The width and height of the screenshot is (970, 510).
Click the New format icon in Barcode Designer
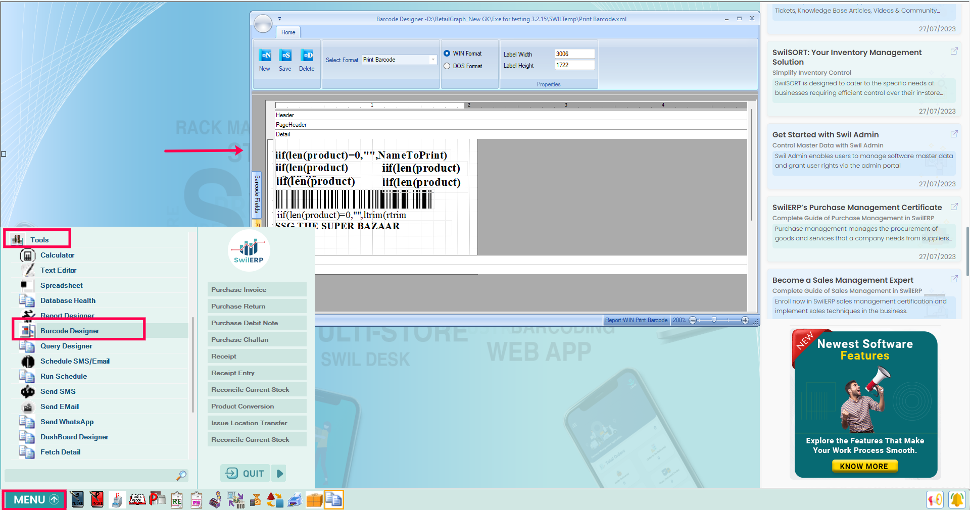tap(265, 56)
